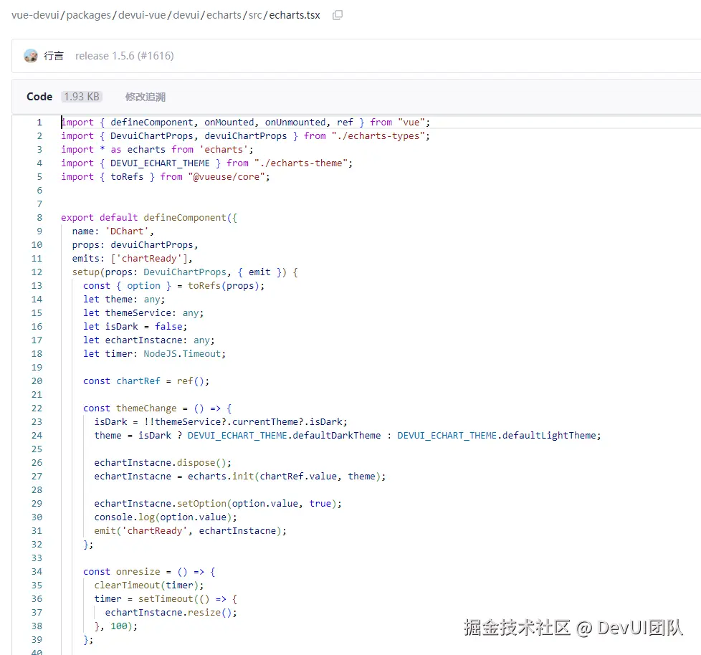
Task: Click setup function keyword on line 12
Action: (86, 272)
